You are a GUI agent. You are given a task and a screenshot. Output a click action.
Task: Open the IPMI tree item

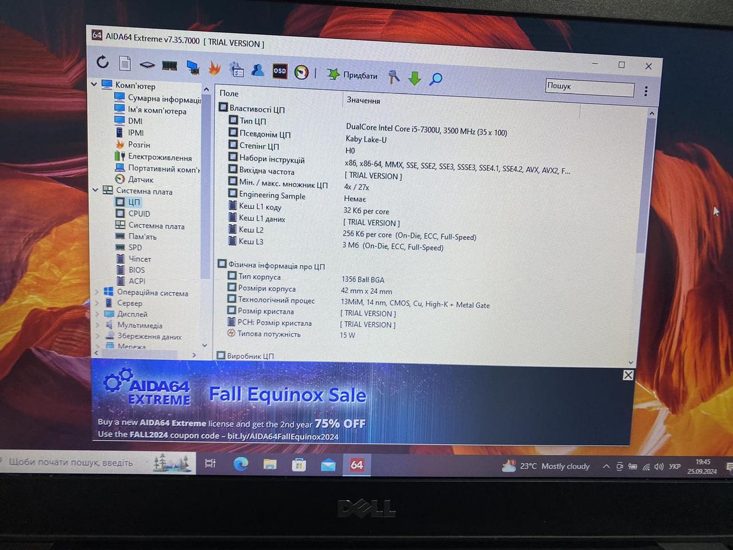[x=129, y=132]
